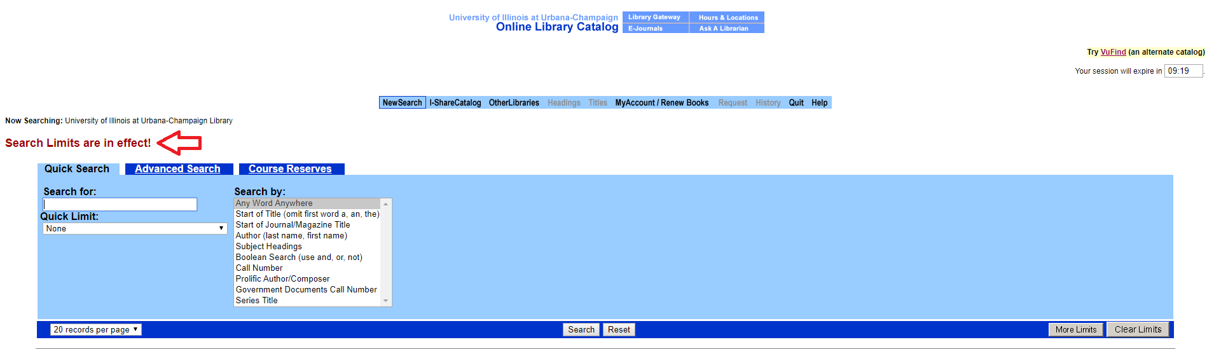The image size is (1207, 349).
Task: Select NewSearch in the navigation bar
Action: click(x=402, y=103)
